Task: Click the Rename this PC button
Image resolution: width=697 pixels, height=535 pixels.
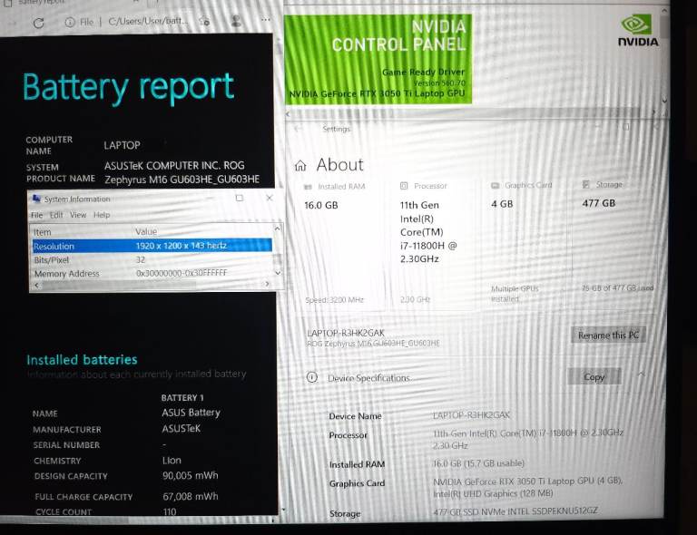Action: coord(608,336)
